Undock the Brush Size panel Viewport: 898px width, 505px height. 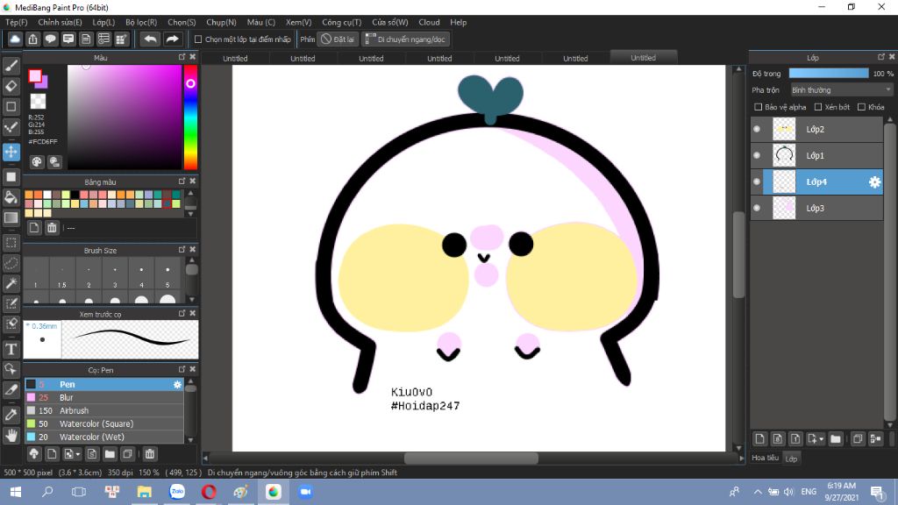182,250
